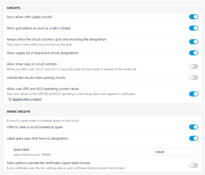The image size is (205, 175).
Task: Disable Sync values with supply circuits toggle
Action: (193, 17)
